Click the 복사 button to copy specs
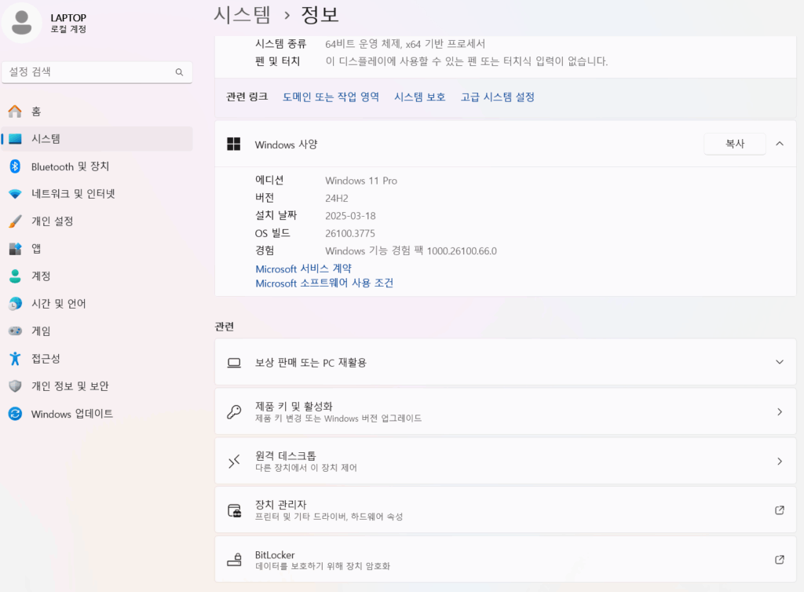The width and height of the screenshot is (804, 592). pos(735,144)
